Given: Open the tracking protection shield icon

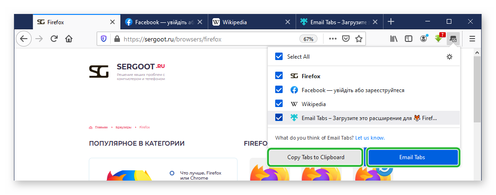Looking at the screenshot, I should click(104, 39).
